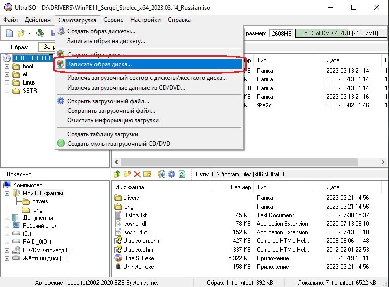Click the green disc icon for multiboot CD/DVD
Image resolution: width=389 pixels, height=287 pixels.
[x=61, y=143]
